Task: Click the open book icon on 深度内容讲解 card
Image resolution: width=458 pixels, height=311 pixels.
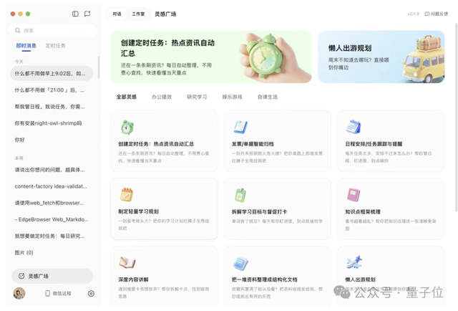Action: [127, 263]
